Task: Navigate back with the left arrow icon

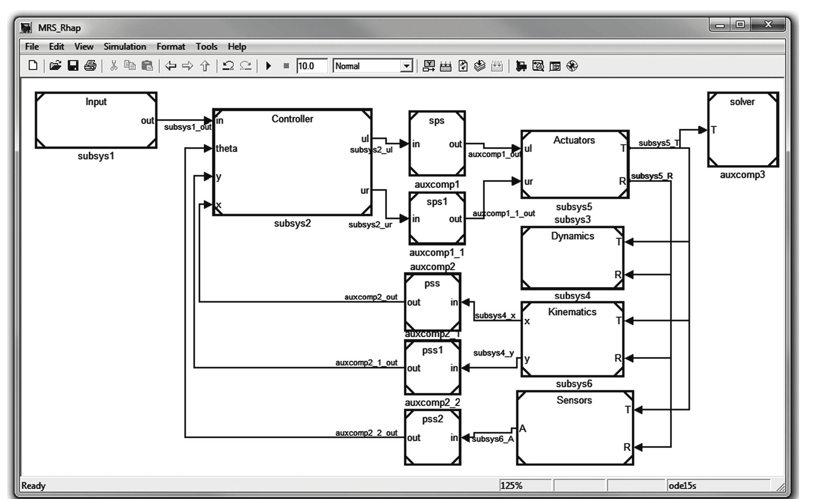Action: point(170,66)
